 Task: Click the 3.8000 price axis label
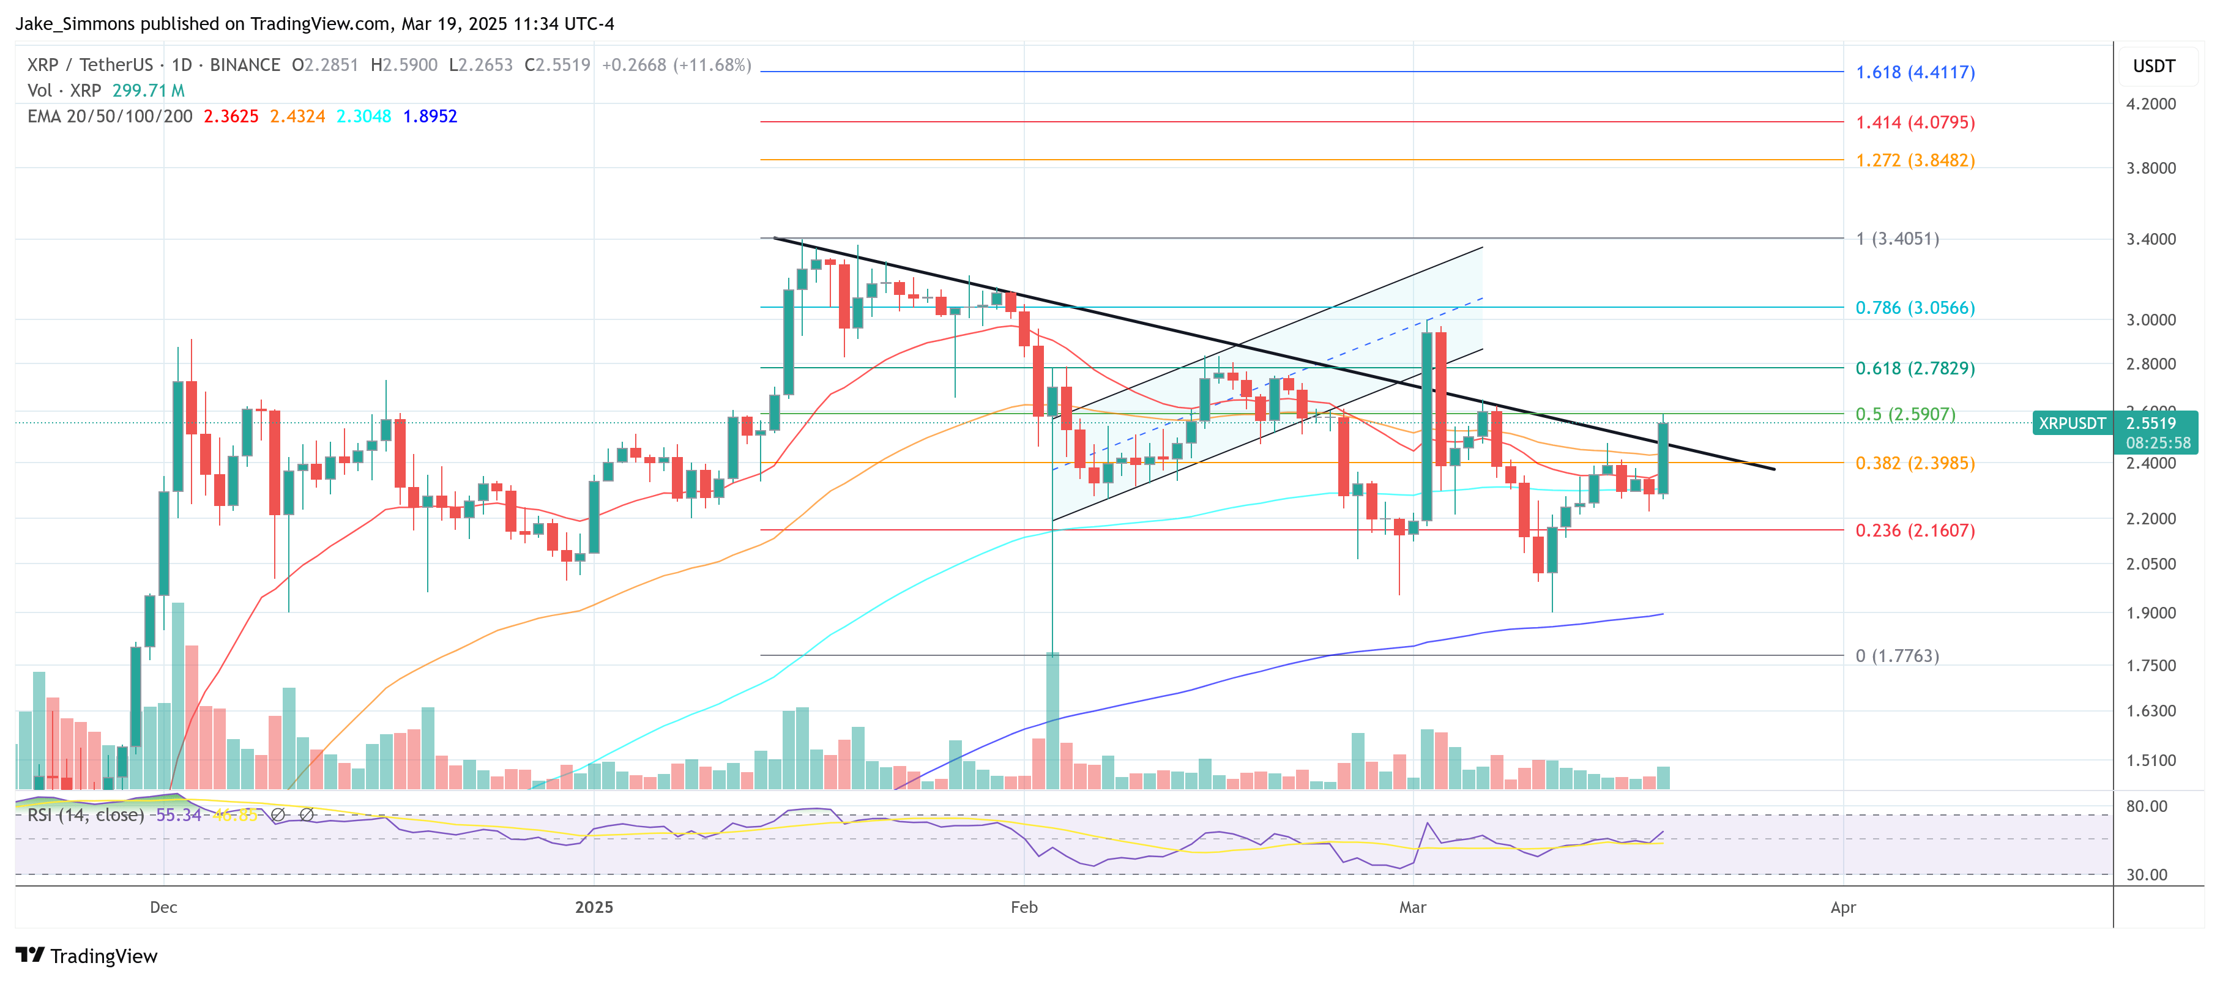[x=2151, y=168]
